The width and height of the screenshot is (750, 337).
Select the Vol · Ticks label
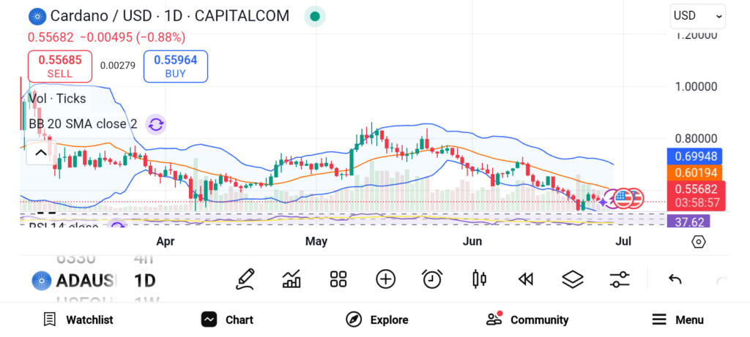[x=57, y=99]
